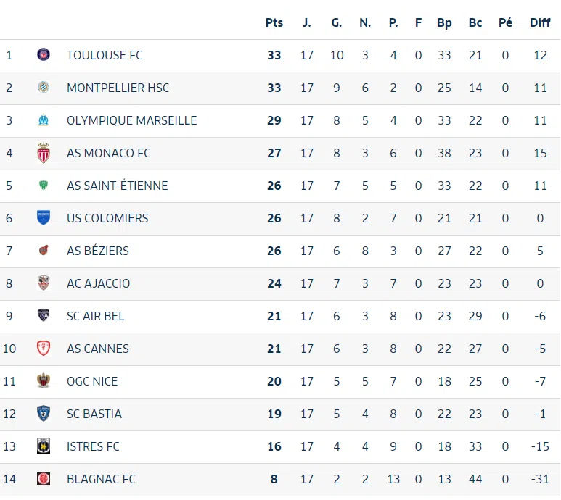
Task: Click the J. column header
Action: point(307,22)
